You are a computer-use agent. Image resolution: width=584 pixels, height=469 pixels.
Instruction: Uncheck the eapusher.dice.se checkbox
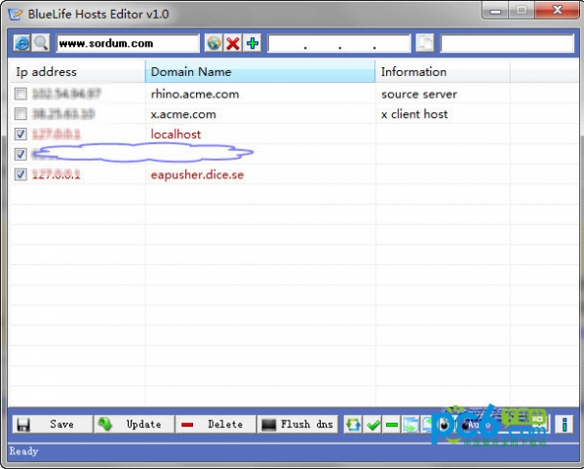click(x=20, y=174)
